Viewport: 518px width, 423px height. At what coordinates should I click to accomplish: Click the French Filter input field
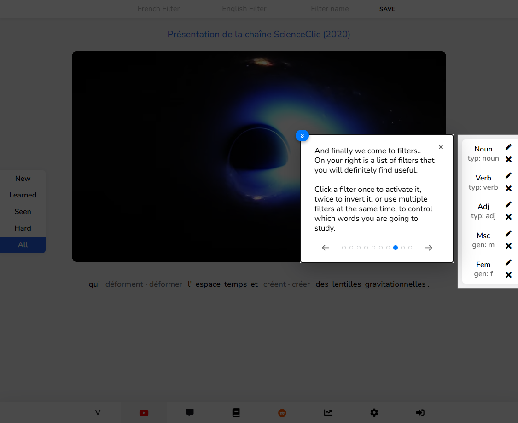tap(158, 9)
